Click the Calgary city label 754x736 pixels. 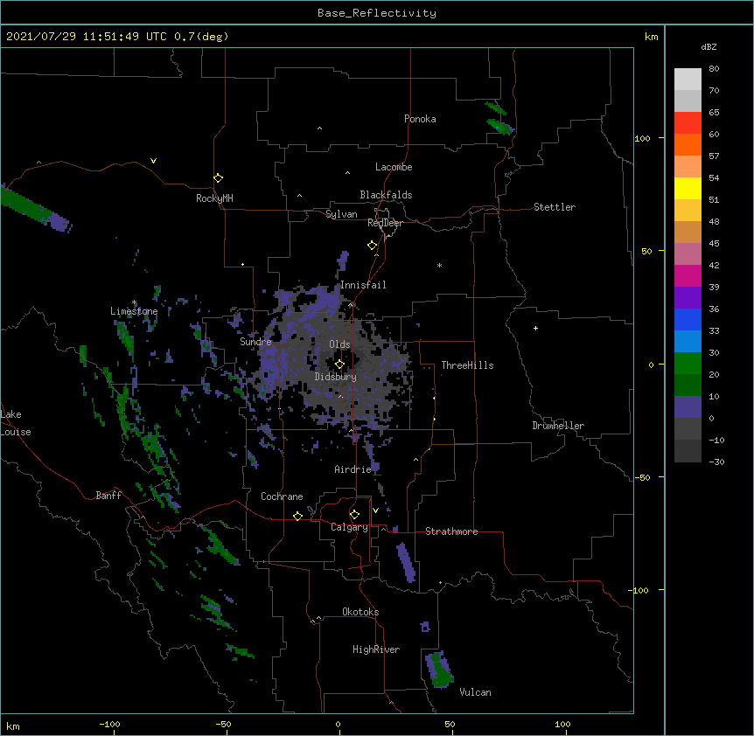click(350, 527)
